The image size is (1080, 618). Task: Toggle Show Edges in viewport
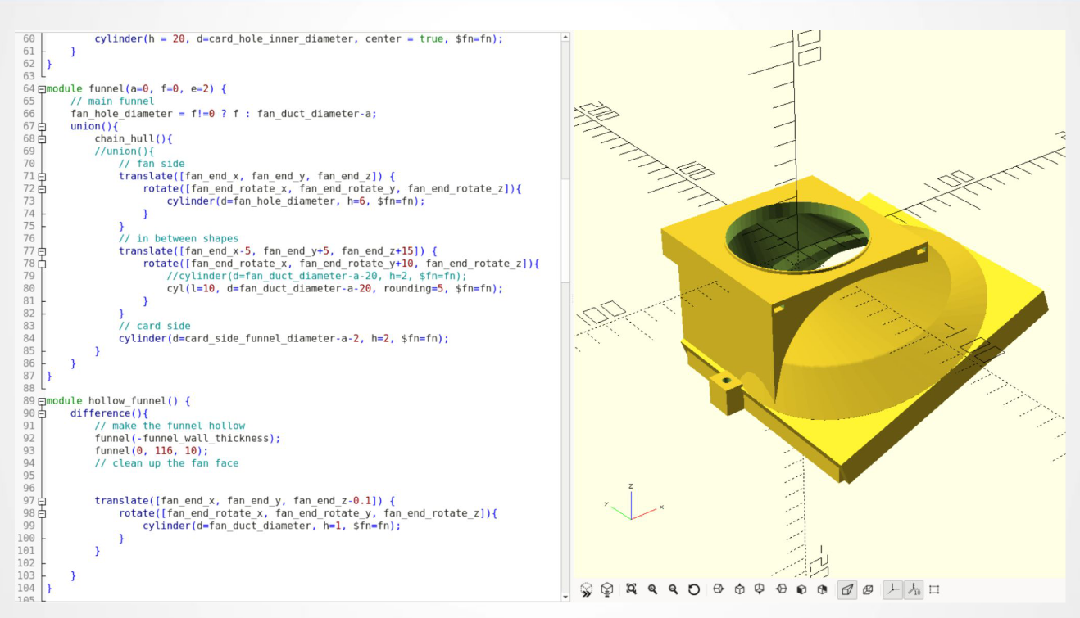(x=934, y=589)
